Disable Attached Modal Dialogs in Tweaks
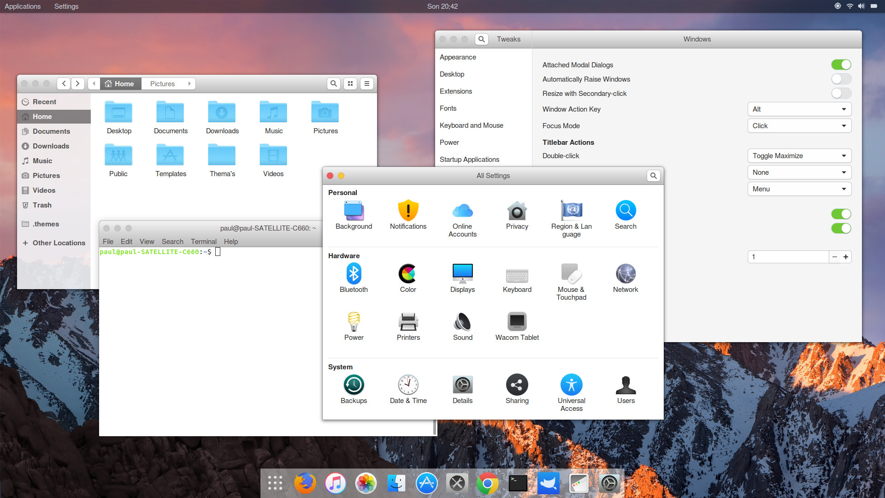This screenshot has height=498, width=885. 841,65
